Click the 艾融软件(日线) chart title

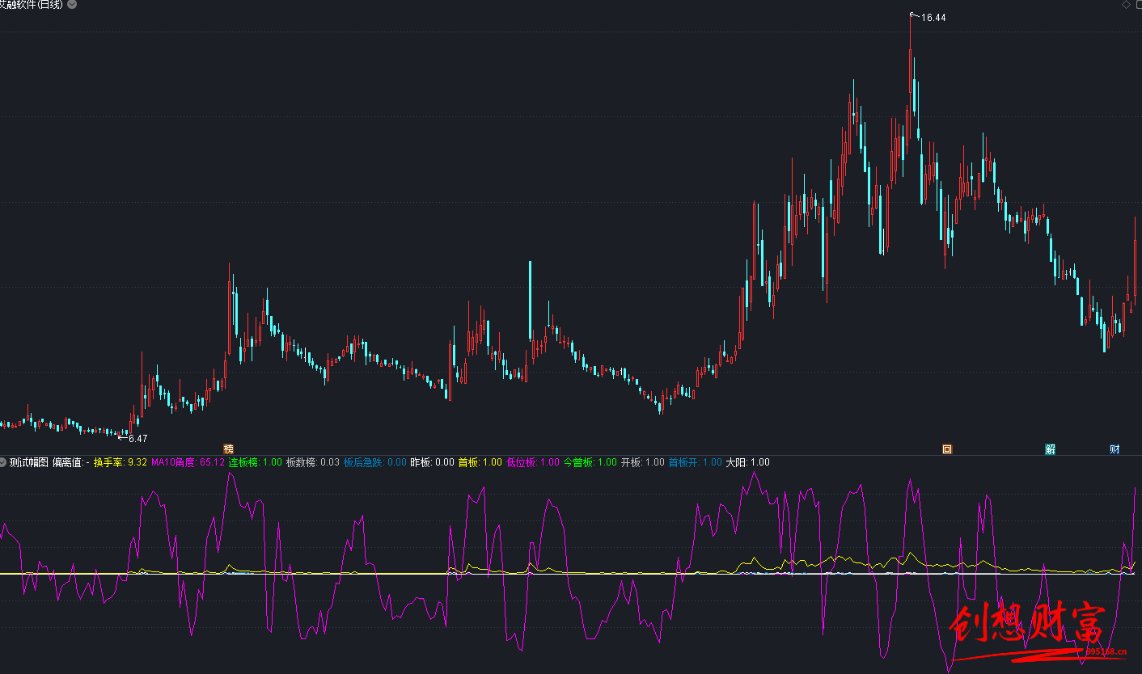coord(31,5)
